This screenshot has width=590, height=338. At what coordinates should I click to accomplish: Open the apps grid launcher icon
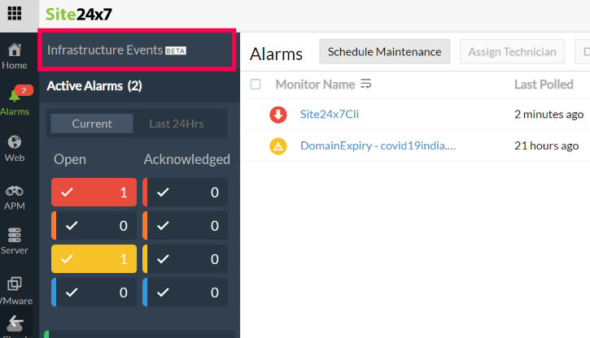15,14
